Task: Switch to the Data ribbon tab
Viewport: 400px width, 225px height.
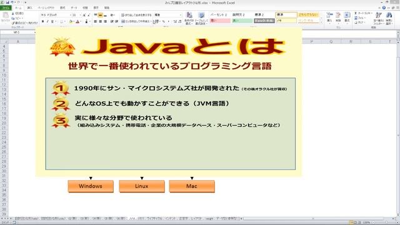Action: 74,8
